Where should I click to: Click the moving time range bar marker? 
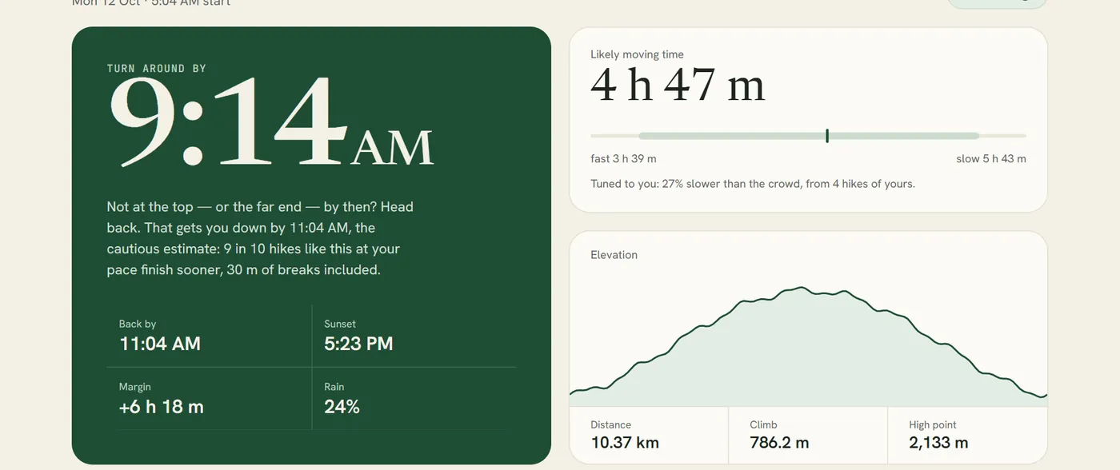[826, 136]
